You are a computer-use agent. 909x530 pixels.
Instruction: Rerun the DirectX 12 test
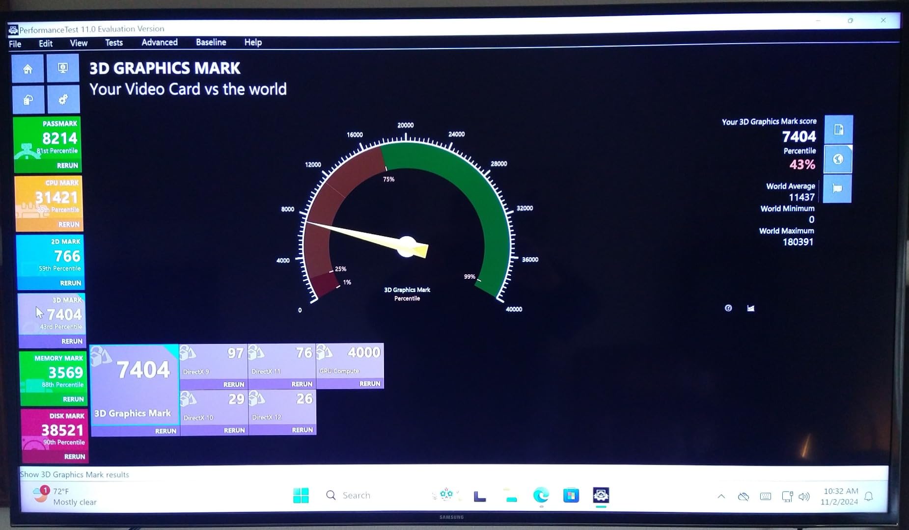(303, 429)
